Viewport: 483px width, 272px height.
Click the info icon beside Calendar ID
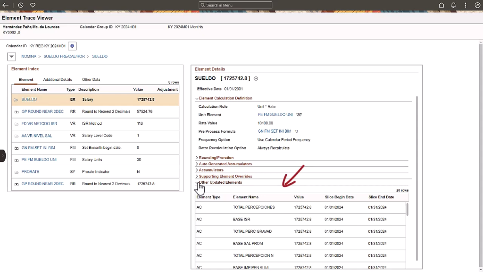coord(72,46)
